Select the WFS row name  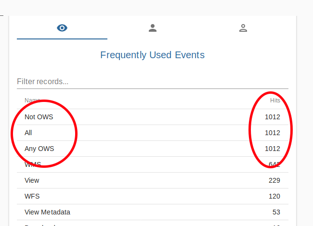click(32, 196)
